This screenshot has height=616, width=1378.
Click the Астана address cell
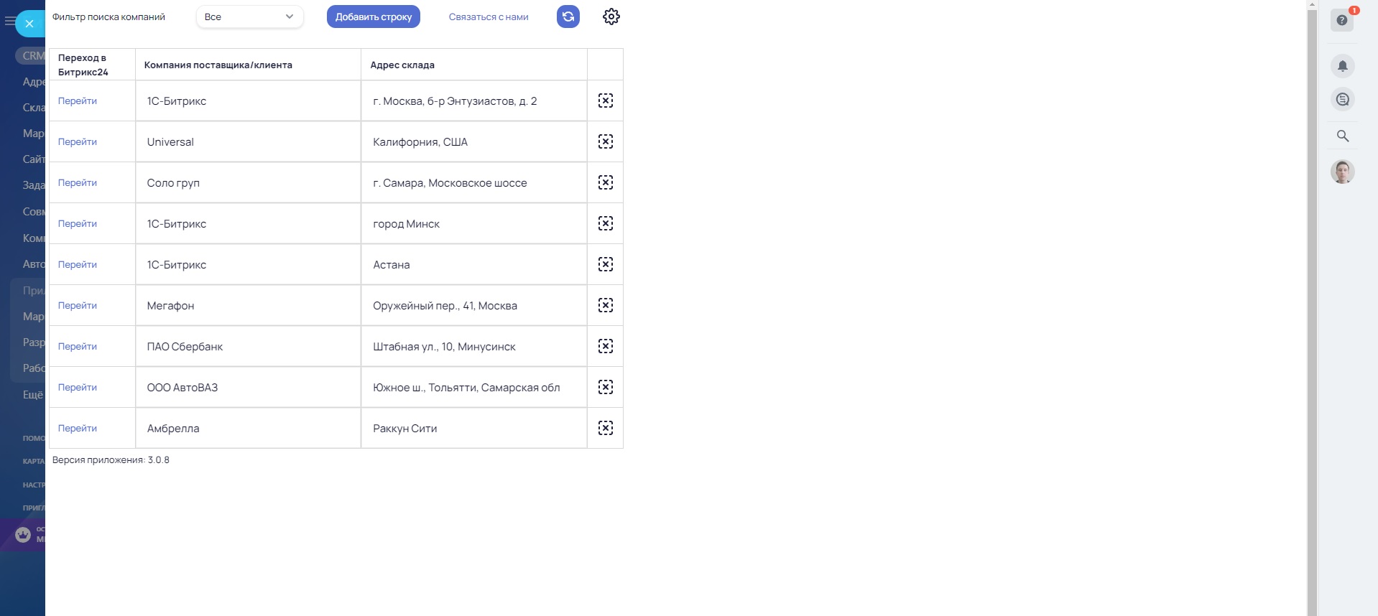click(x=474, y=264)
